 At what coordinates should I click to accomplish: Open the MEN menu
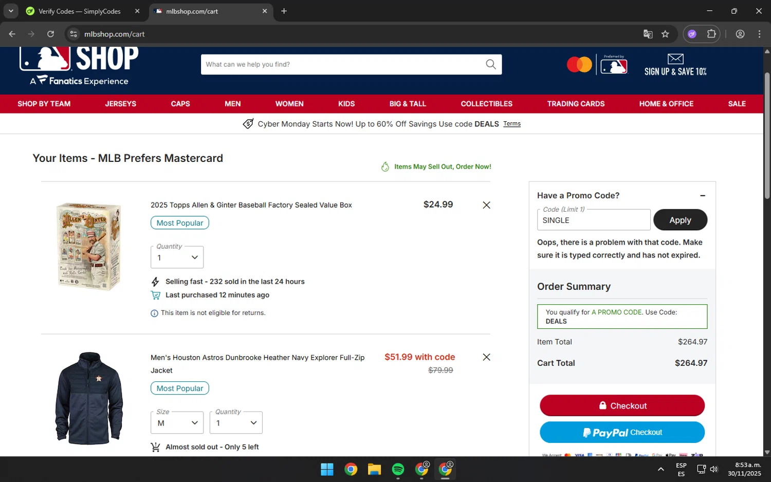233,104
